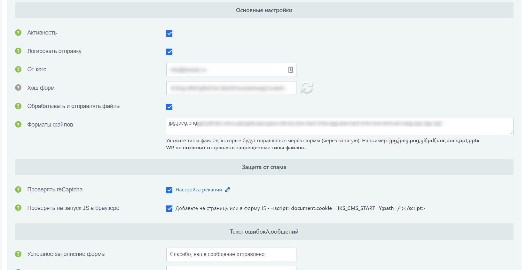526x270 pixels.
Task: Regenerate form hash with refresh icon
Action: pyautogui.click(x=307, y=88)
